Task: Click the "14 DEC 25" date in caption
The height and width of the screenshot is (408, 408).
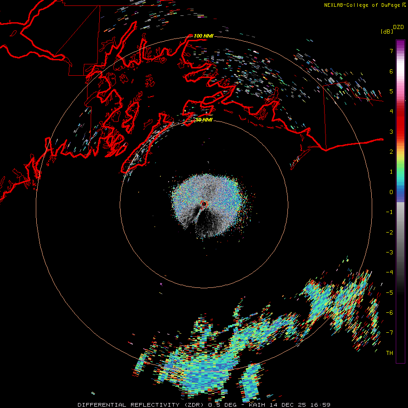Action: [287, 405]
